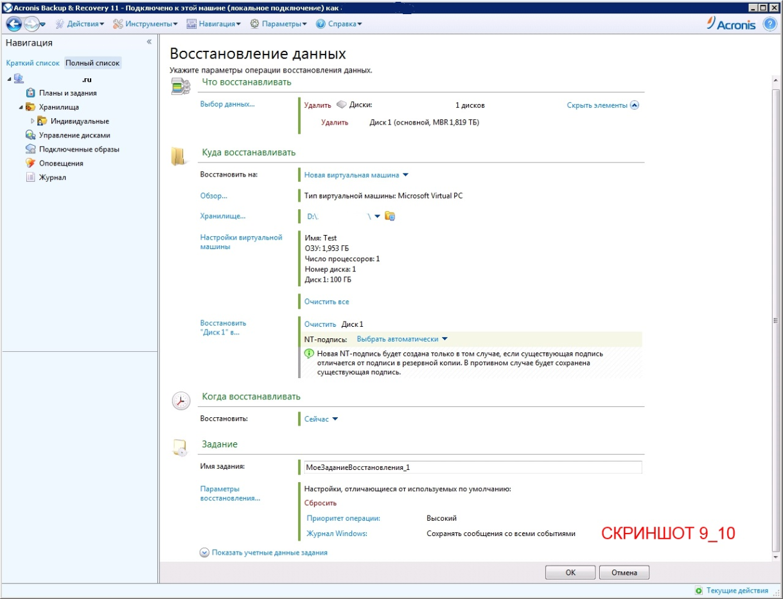Click the green Текущие действия status icon
Image resolution: width=783 pixels, height=599 pixels.
point(699,591)
